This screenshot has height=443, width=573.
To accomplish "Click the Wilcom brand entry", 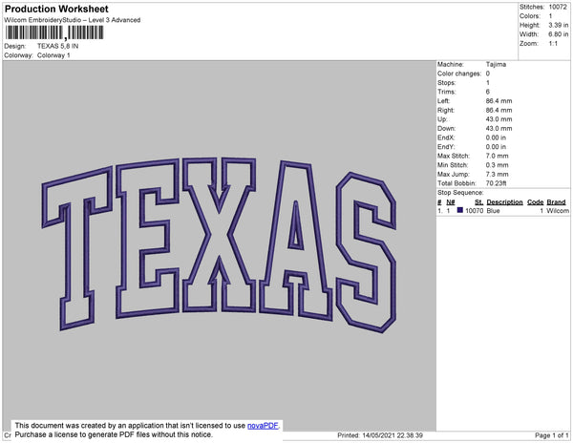I will click(557, 211).
